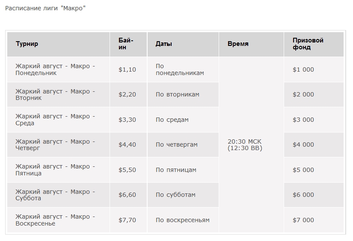This screenshot has height=241, width=353.
Task: Click the $7 000 prize fund cell
Action: pos(314,220)
